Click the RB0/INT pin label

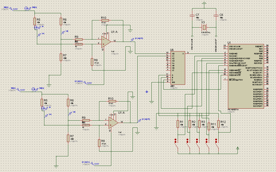click(259, 47)
